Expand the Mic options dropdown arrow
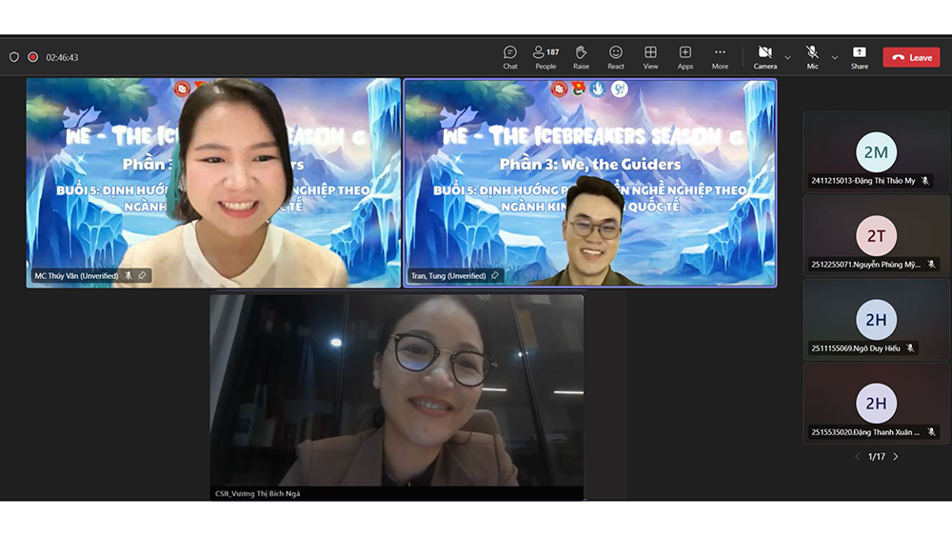Image resolution: width=952 pixels, height=536 pixels. tap(835, 58)
